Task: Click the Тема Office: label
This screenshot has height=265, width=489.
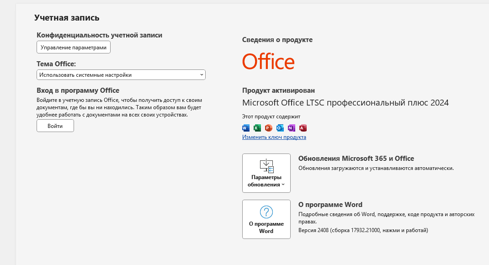Action: pyautogui.click(x=56, y=64)
